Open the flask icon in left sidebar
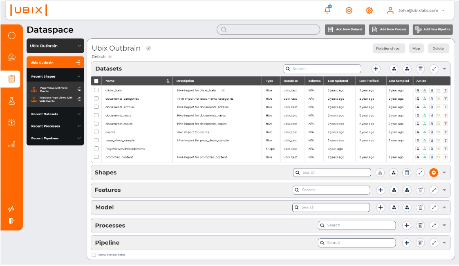The height and width of the screenshot is (266, 459). point(12,101)
